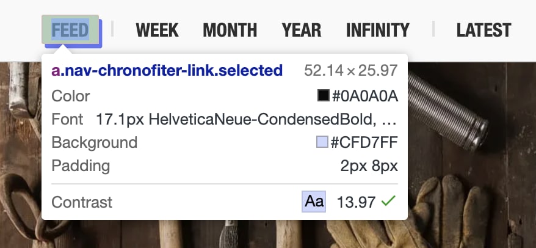Click the #CFD7FF background hex value

tap(364, 143)
